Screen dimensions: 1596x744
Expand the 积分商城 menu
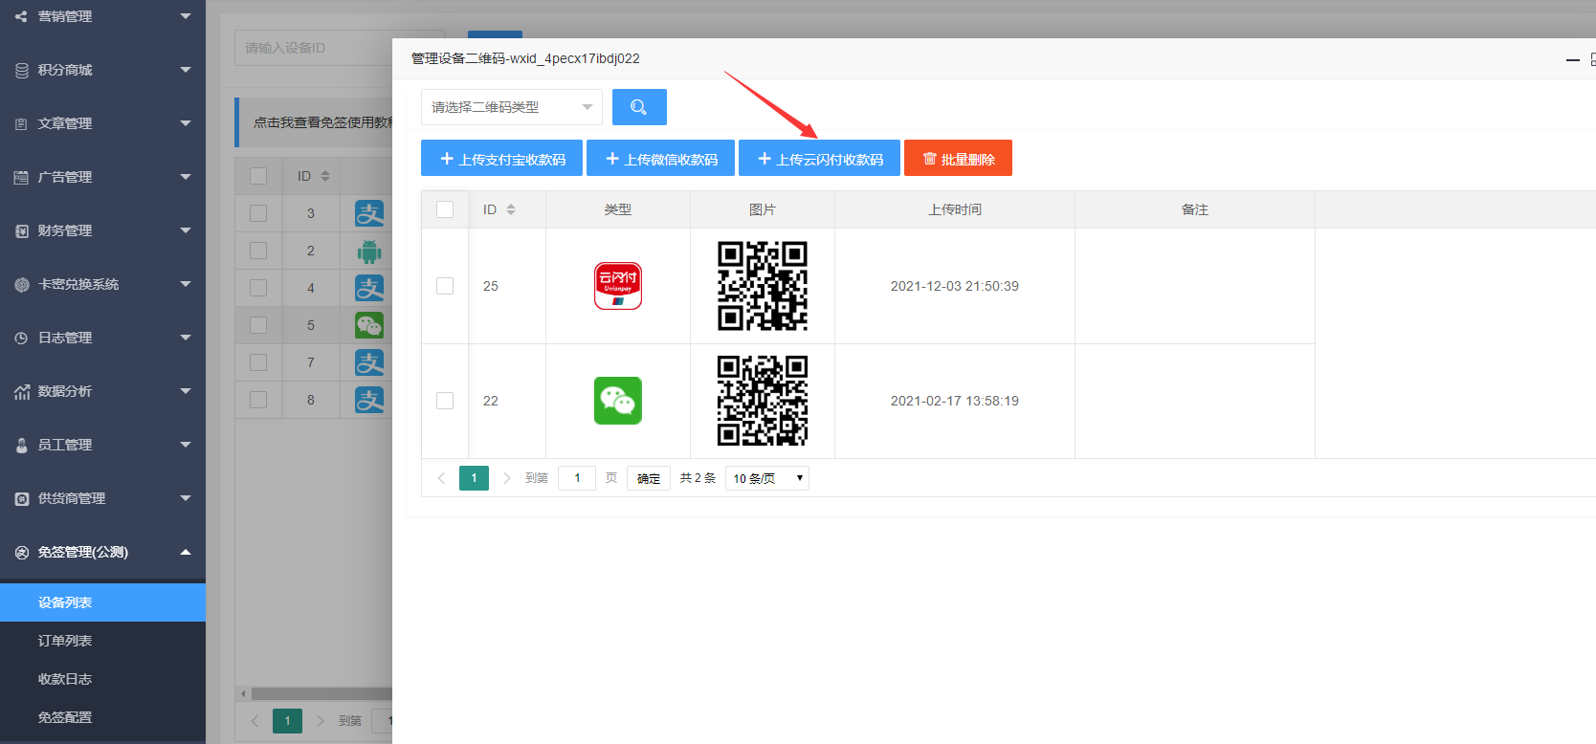186,70
